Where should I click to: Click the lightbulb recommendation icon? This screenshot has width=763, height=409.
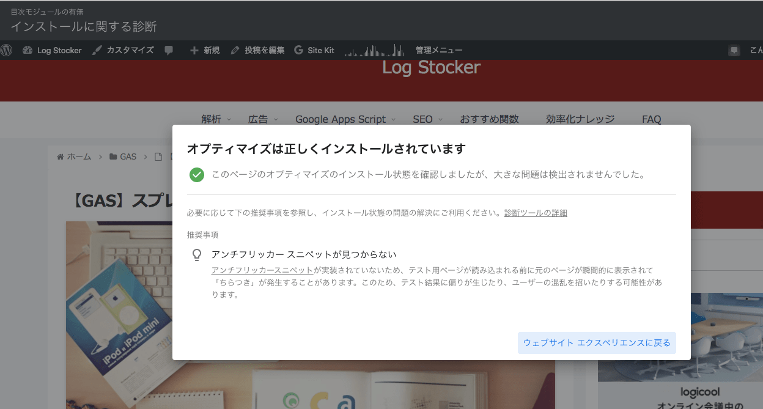pos(197,254)
